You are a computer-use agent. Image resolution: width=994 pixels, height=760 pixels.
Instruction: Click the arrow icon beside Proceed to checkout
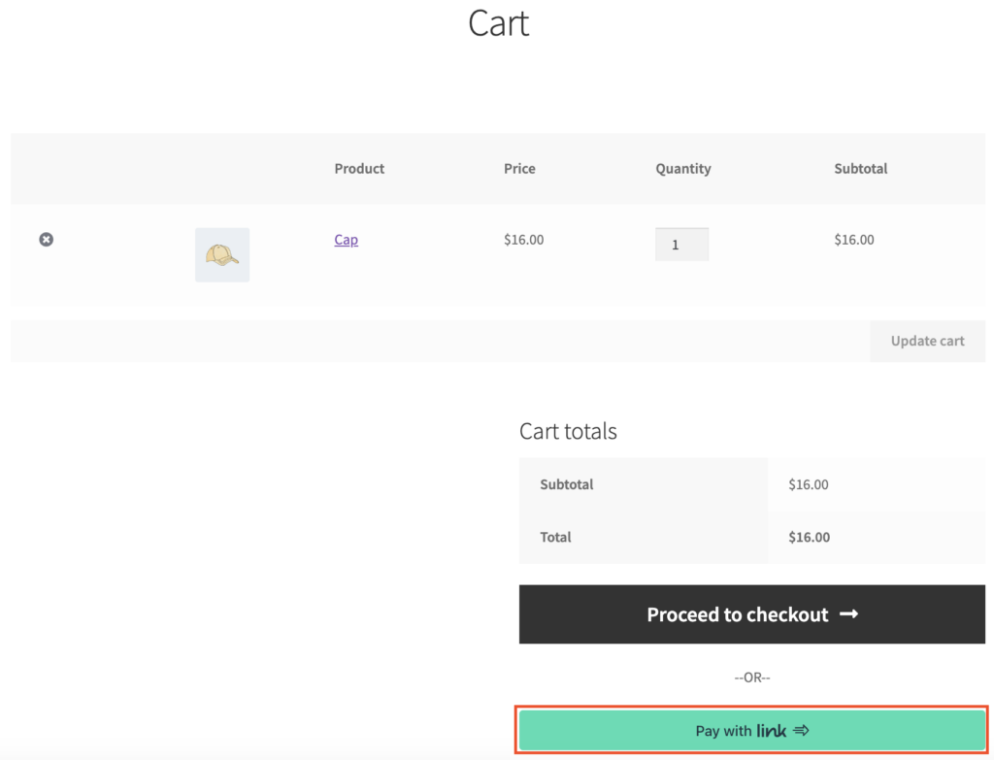[848, 614]
